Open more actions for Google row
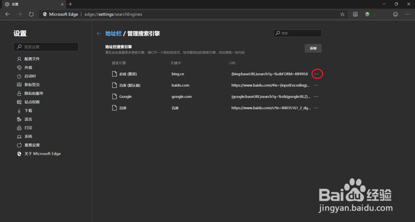 316,97
